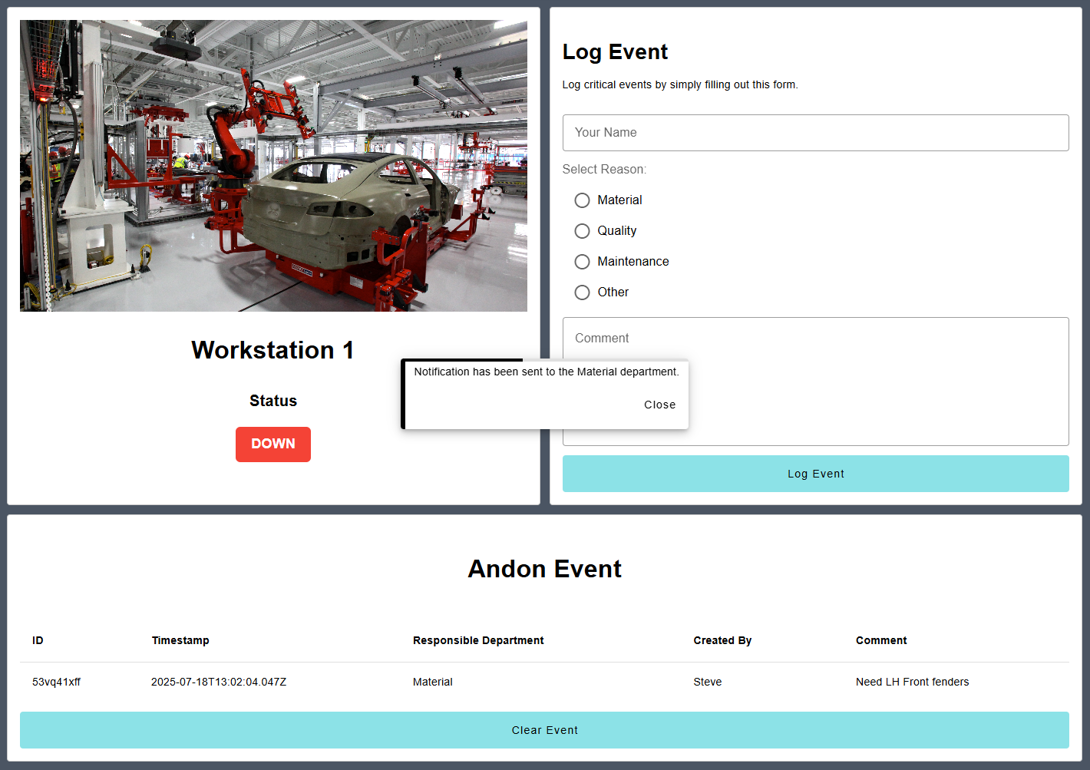Click the workstation factory photo
The height and width of the screenshot is (770, 1090).
coord(273,166)
